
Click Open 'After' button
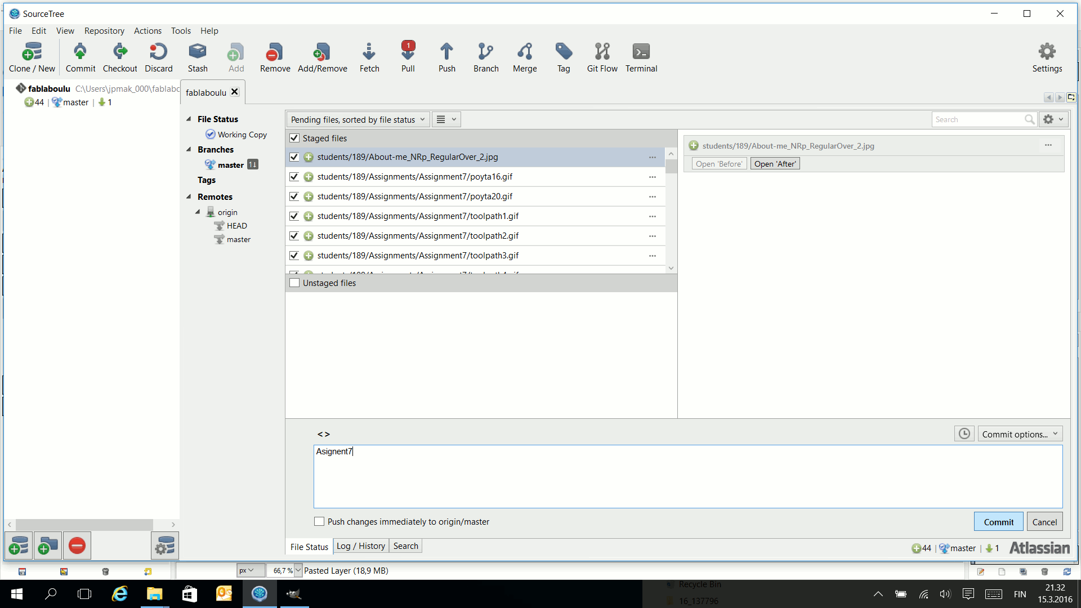[x=775, y=164]
